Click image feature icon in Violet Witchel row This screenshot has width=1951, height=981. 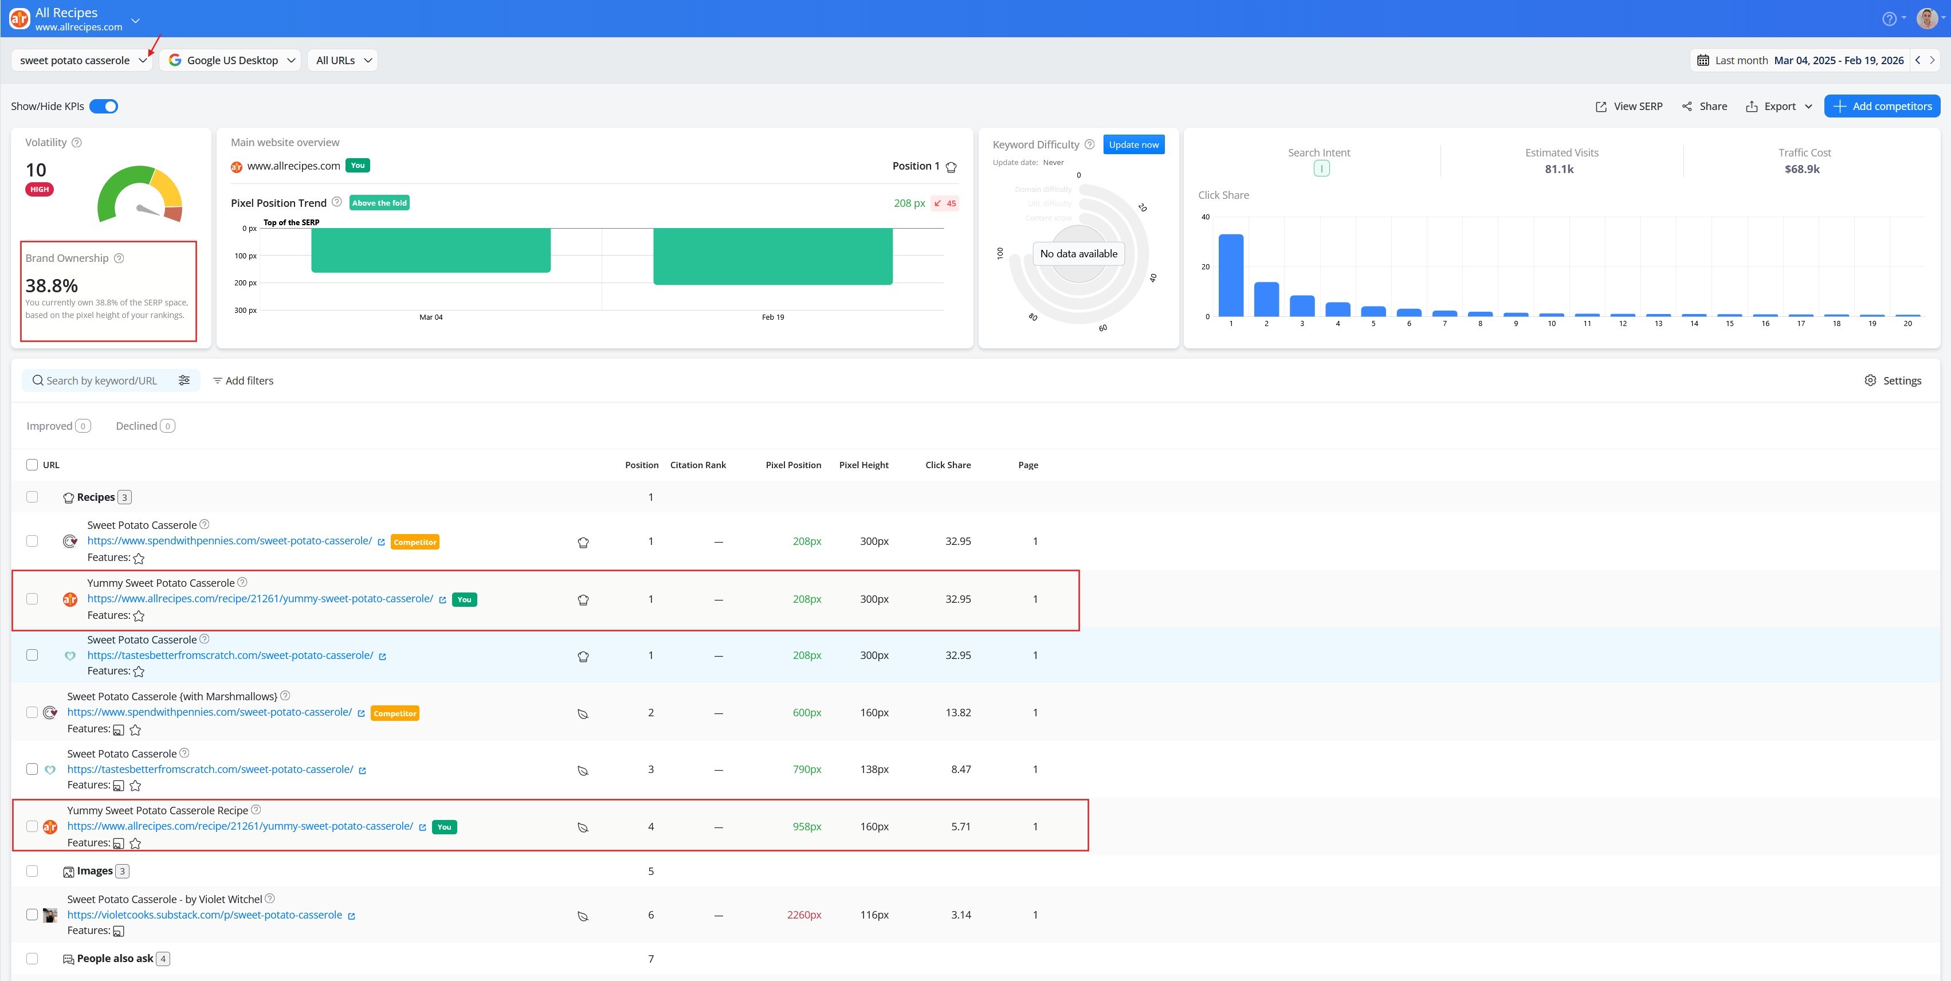coord(118,931)
